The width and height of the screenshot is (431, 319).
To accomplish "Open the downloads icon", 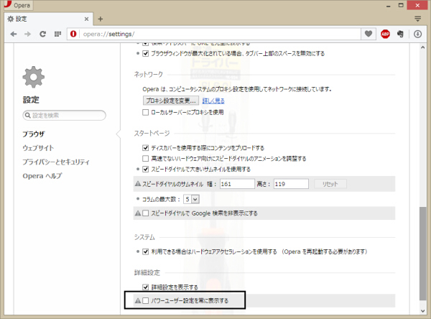I will [x=418, y=34].
